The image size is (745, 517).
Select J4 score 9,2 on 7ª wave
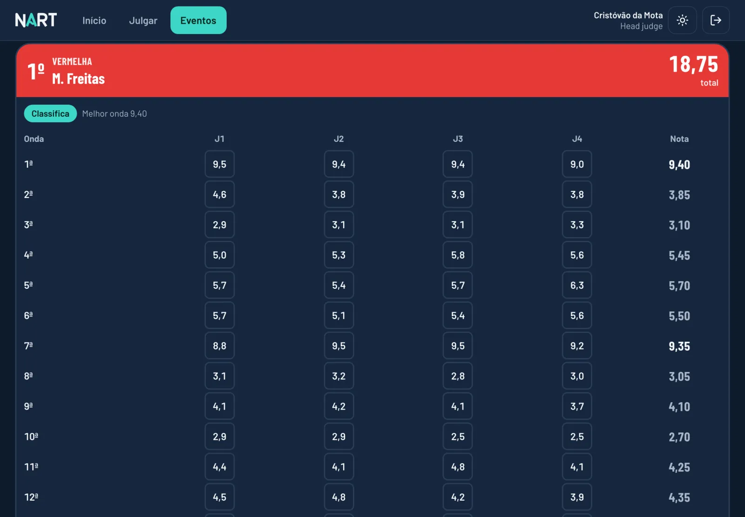tap(577, 345)
